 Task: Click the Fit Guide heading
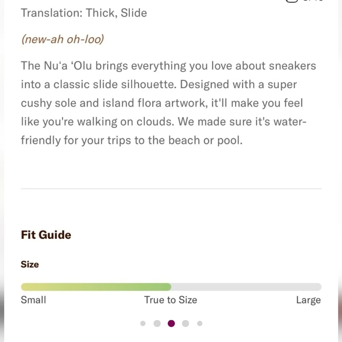click(46, 235)
